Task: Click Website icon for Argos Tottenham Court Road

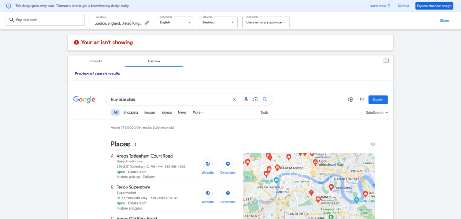Action: (x=208, y=164)
